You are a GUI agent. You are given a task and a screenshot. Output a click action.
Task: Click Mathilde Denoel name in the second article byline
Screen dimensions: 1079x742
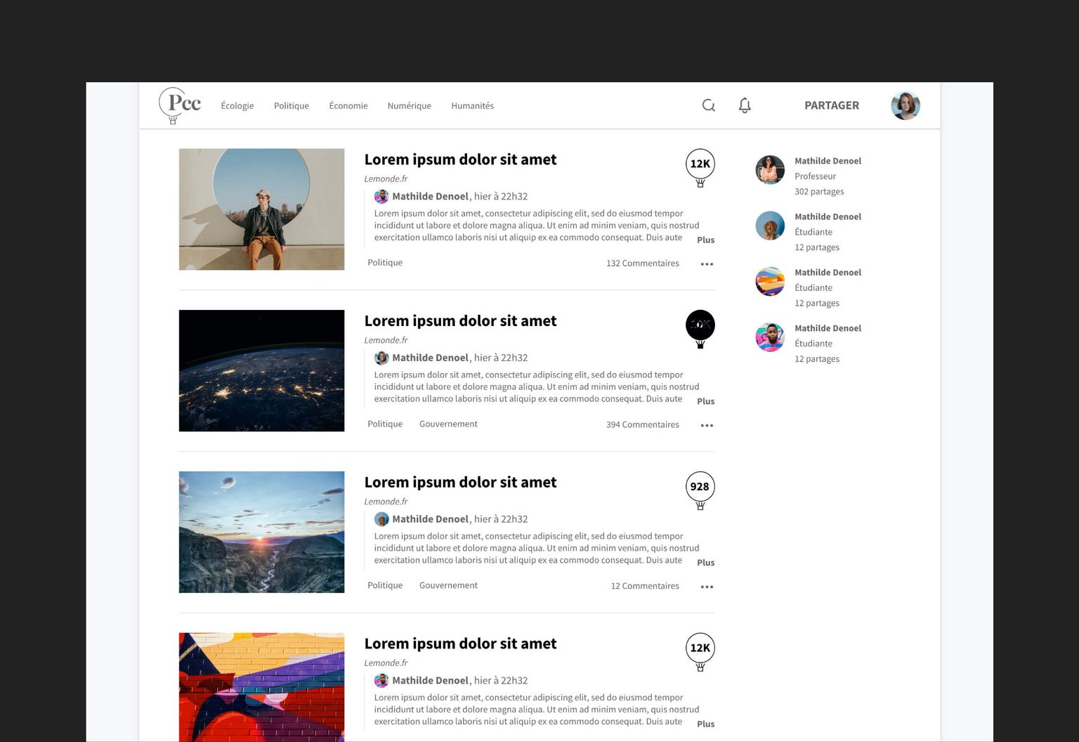tap(430, 358)
